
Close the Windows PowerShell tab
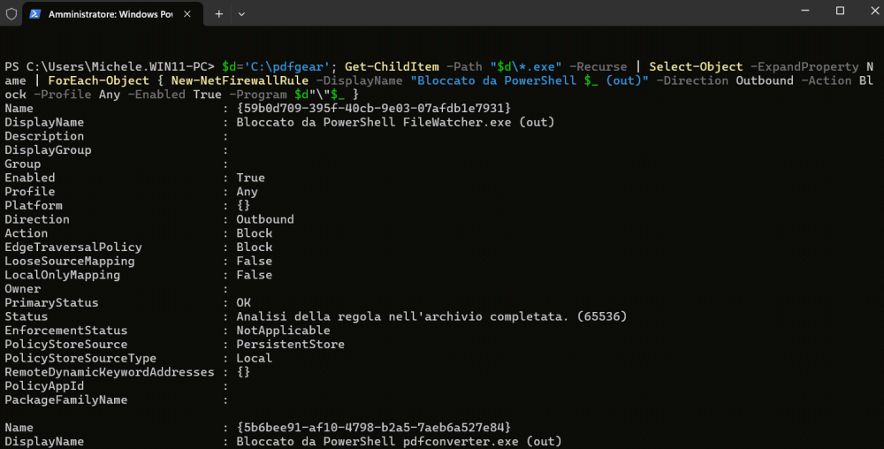187,14
